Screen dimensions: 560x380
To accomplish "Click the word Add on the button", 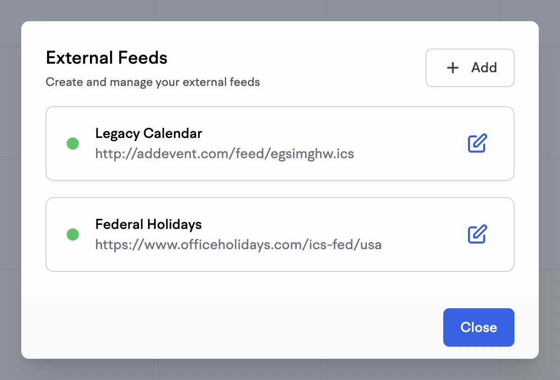I will tap(484, 68).
